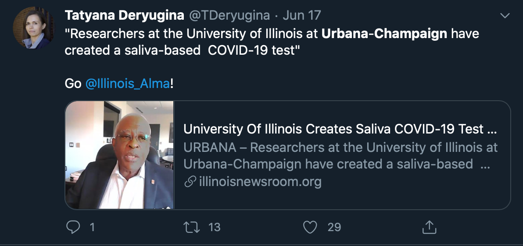The height and width of the screenshot is (246, 523).
Task: Like the tweet with the heart icon
Action: coord(310,227)
